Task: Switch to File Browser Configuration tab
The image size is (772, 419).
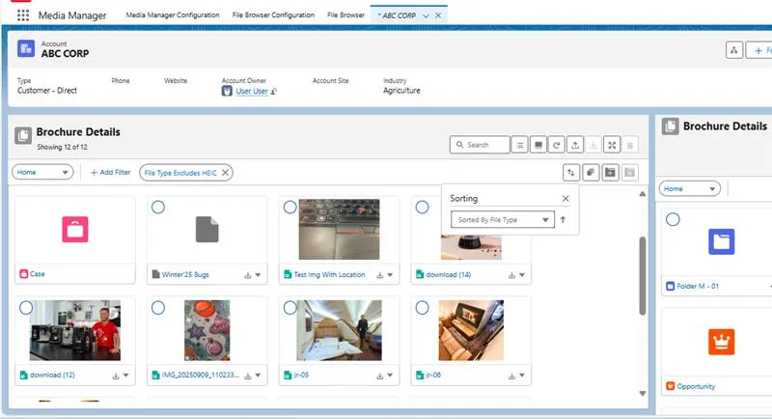Action: point(273,15)
